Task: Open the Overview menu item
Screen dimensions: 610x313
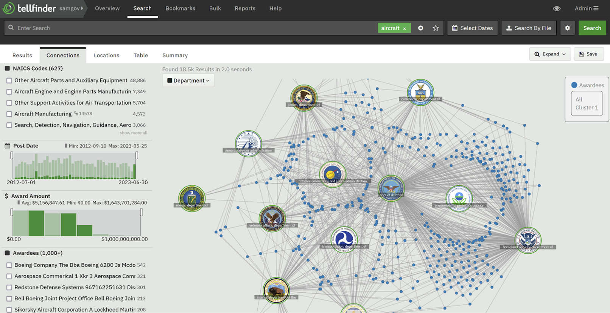Action: [x=107, y=8]
